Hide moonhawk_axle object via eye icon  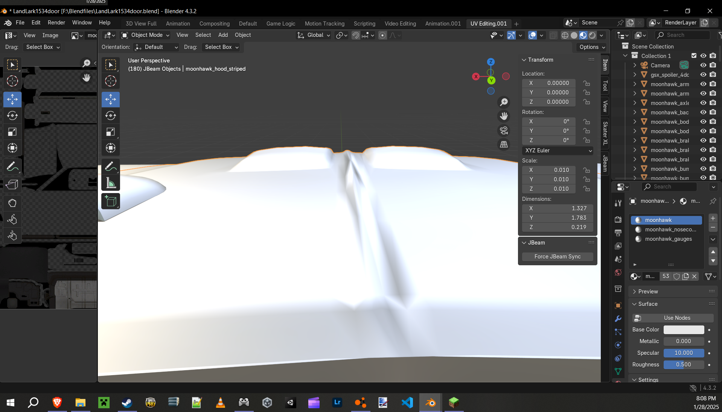(703, 103)
